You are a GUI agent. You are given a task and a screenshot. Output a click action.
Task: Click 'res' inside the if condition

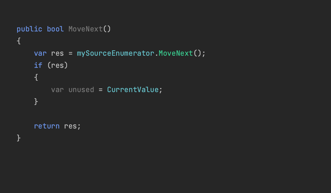[57, 65]
